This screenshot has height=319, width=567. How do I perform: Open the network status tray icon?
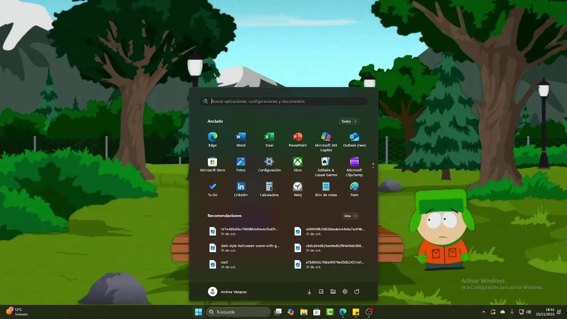coord(521,312)
